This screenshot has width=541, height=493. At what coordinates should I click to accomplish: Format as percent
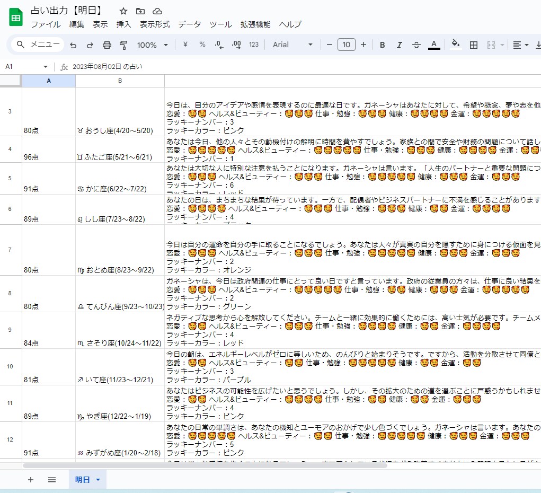point(202,44)
